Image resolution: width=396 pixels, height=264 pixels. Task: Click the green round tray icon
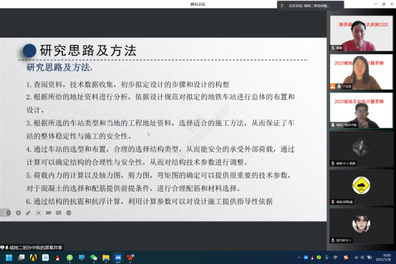pos(319,258)
